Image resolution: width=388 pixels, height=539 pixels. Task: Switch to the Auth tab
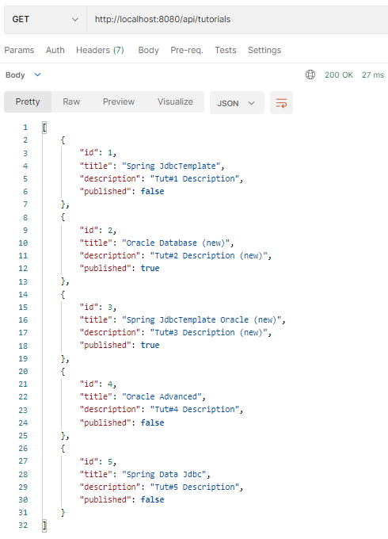coord(55,50)
